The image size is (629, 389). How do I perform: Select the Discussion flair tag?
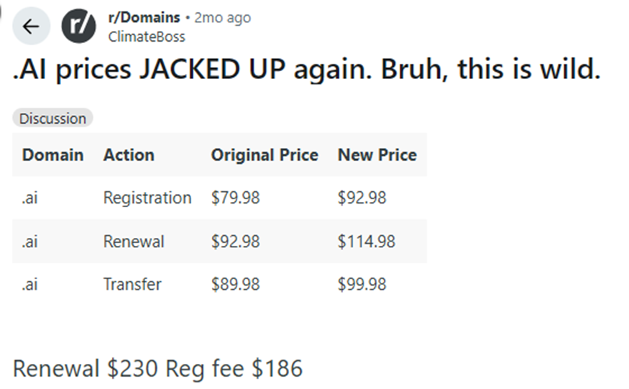(x=52, y=119)
